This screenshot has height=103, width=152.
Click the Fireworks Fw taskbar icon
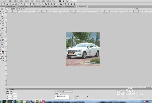(x=37, y=101)
